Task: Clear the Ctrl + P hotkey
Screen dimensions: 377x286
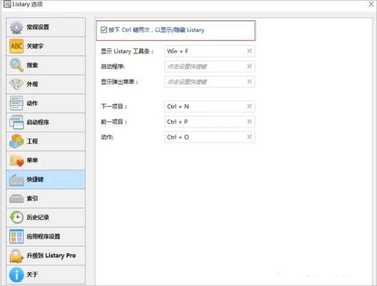Action: pyautogui.click(x=249, y=122)
